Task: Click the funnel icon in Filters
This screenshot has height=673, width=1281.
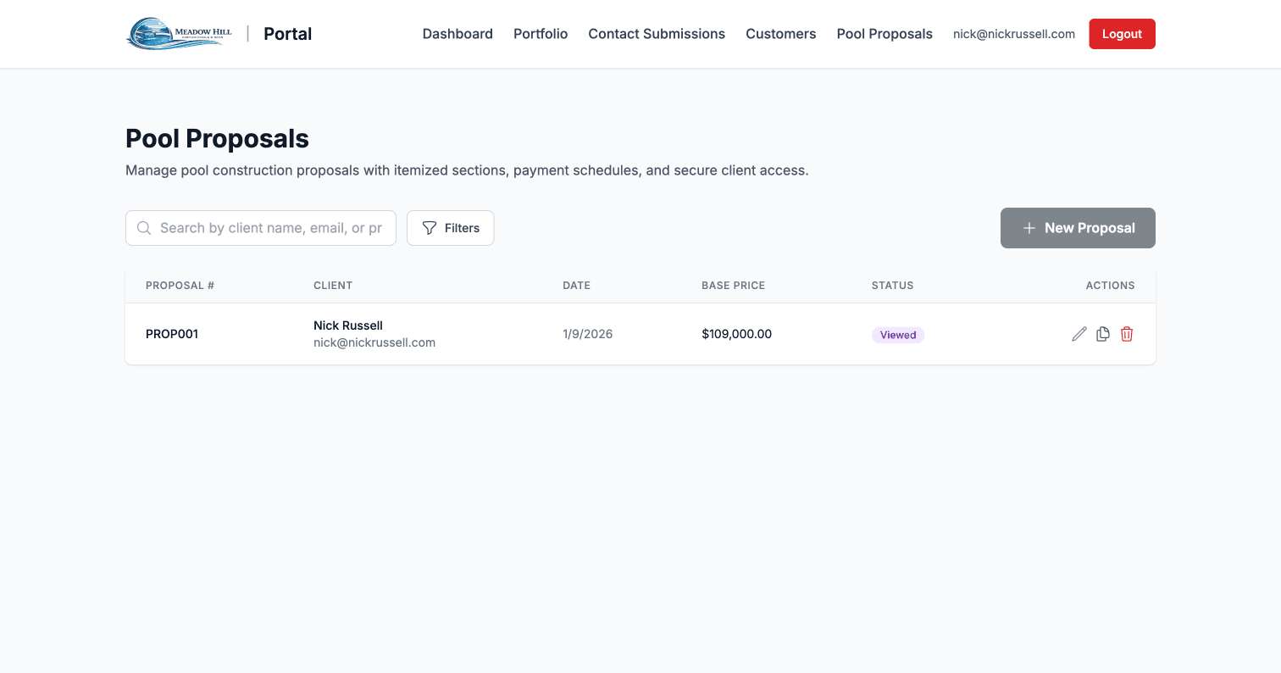Action: 430,228
